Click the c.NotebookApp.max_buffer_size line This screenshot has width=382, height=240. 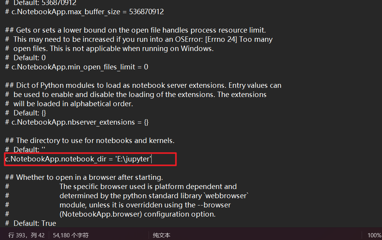(84, 12)
